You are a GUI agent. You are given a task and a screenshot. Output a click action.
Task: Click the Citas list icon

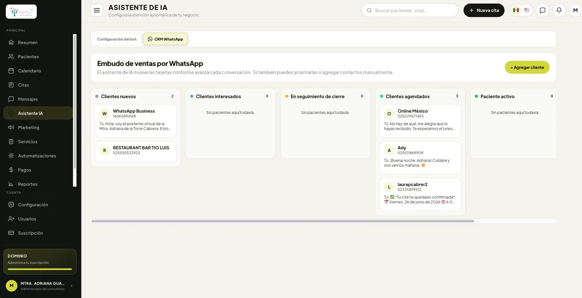(11, 85)
